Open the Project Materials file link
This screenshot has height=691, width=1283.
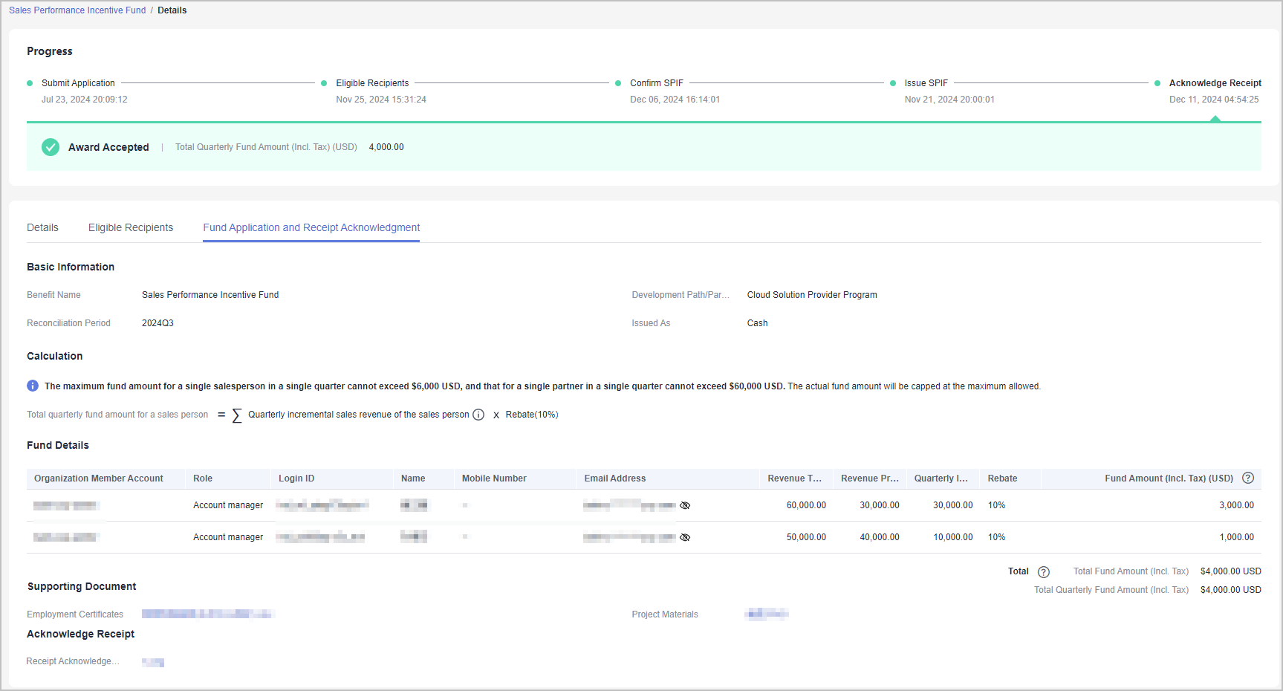[767, 614]
